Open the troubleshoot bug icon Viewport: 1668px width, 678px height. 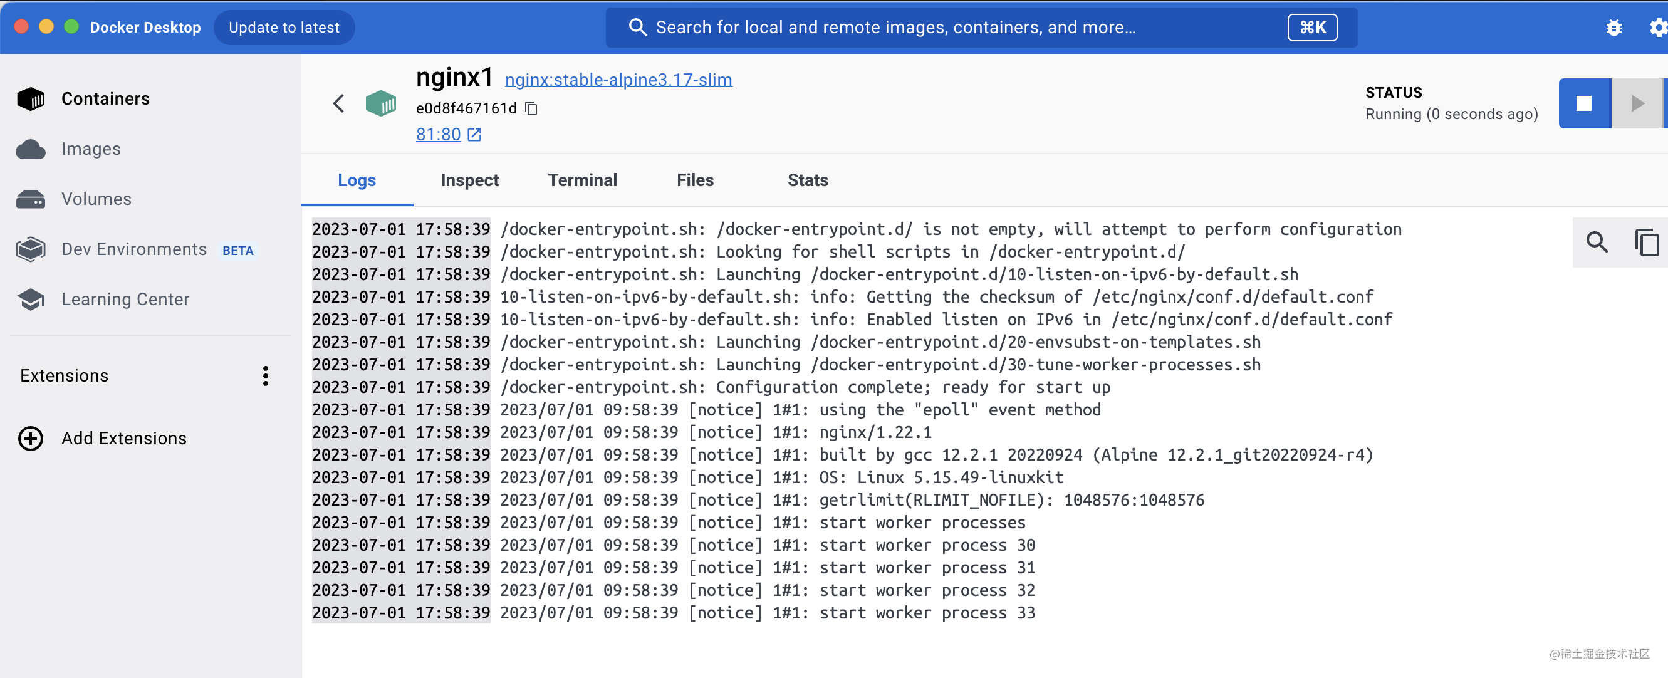pyautogui.click(x=1613, y=28)
